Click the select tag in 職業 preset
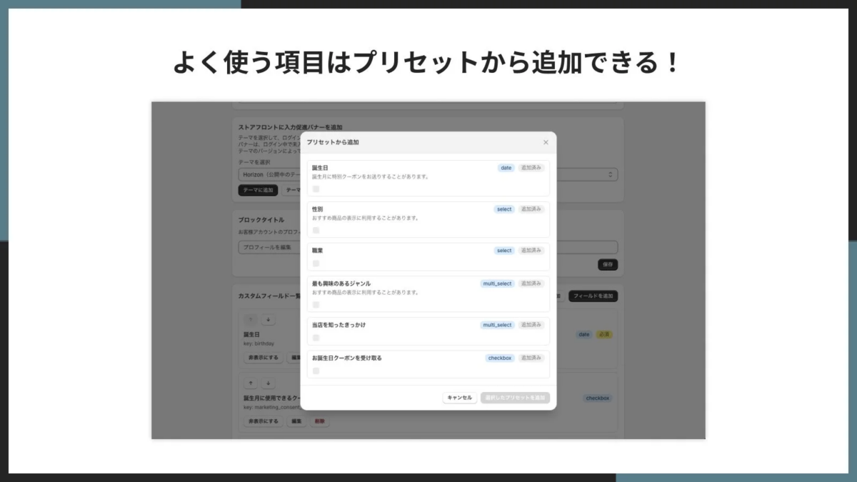This screenshot has height=482, width=857. 504,251
